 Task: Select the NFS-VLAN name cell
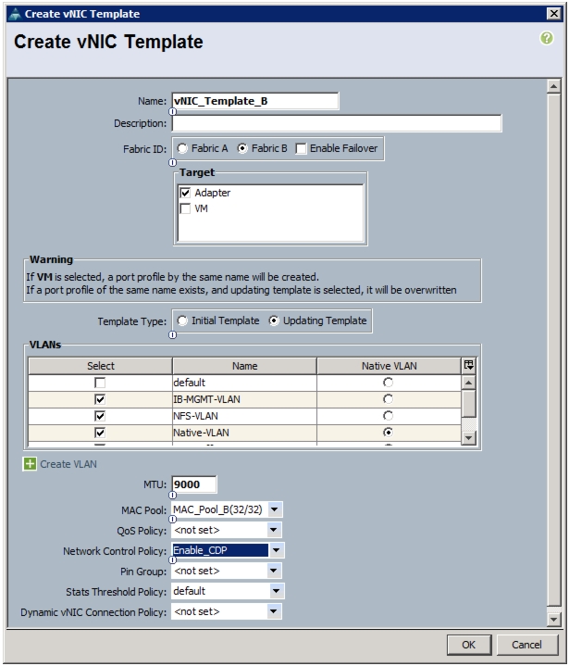pyautogui.click(x=244, y=416)
